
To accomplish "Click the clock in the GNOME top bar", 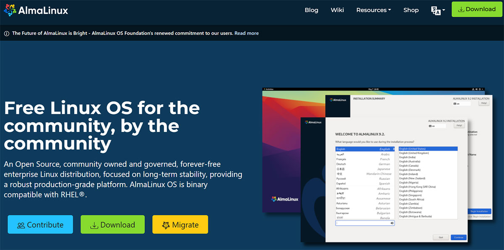I will click(374, 89).
